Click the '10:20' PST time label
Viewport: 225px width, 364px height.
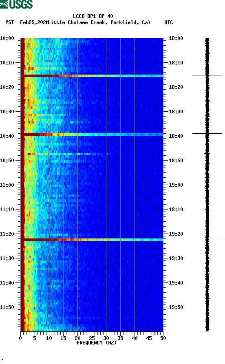pos(7,87)
